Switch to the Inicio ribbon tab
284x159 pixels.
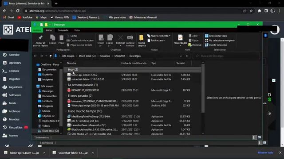[x=49, y=30]
